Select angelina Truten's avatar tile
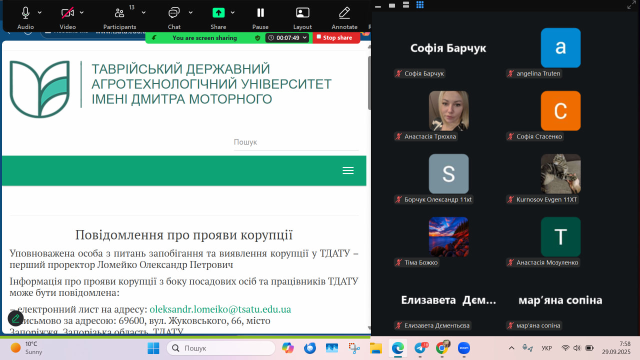 tap(560, 48)
